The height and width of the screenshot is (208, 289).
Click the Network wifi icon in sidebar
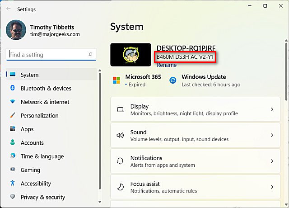[13, 101]
